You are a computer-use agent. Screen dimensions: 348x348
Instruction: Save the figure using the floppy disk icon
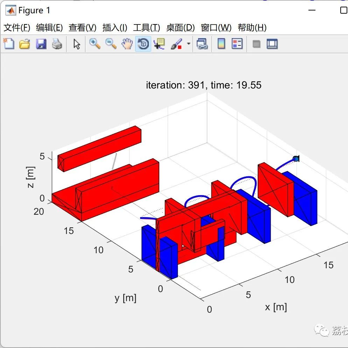click(41, 44)
